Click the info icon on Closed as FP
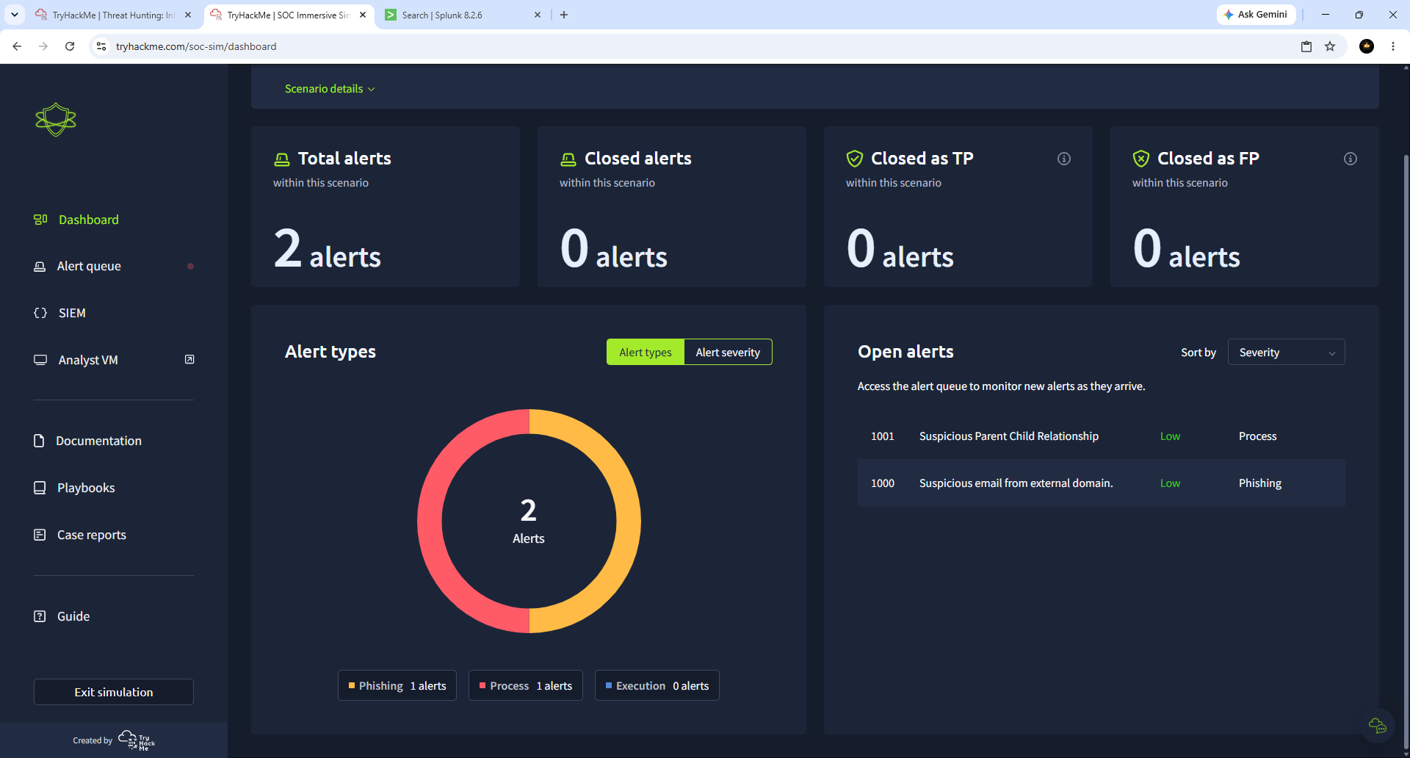This screenshot has width=1410, height=758. point(1350,159)
